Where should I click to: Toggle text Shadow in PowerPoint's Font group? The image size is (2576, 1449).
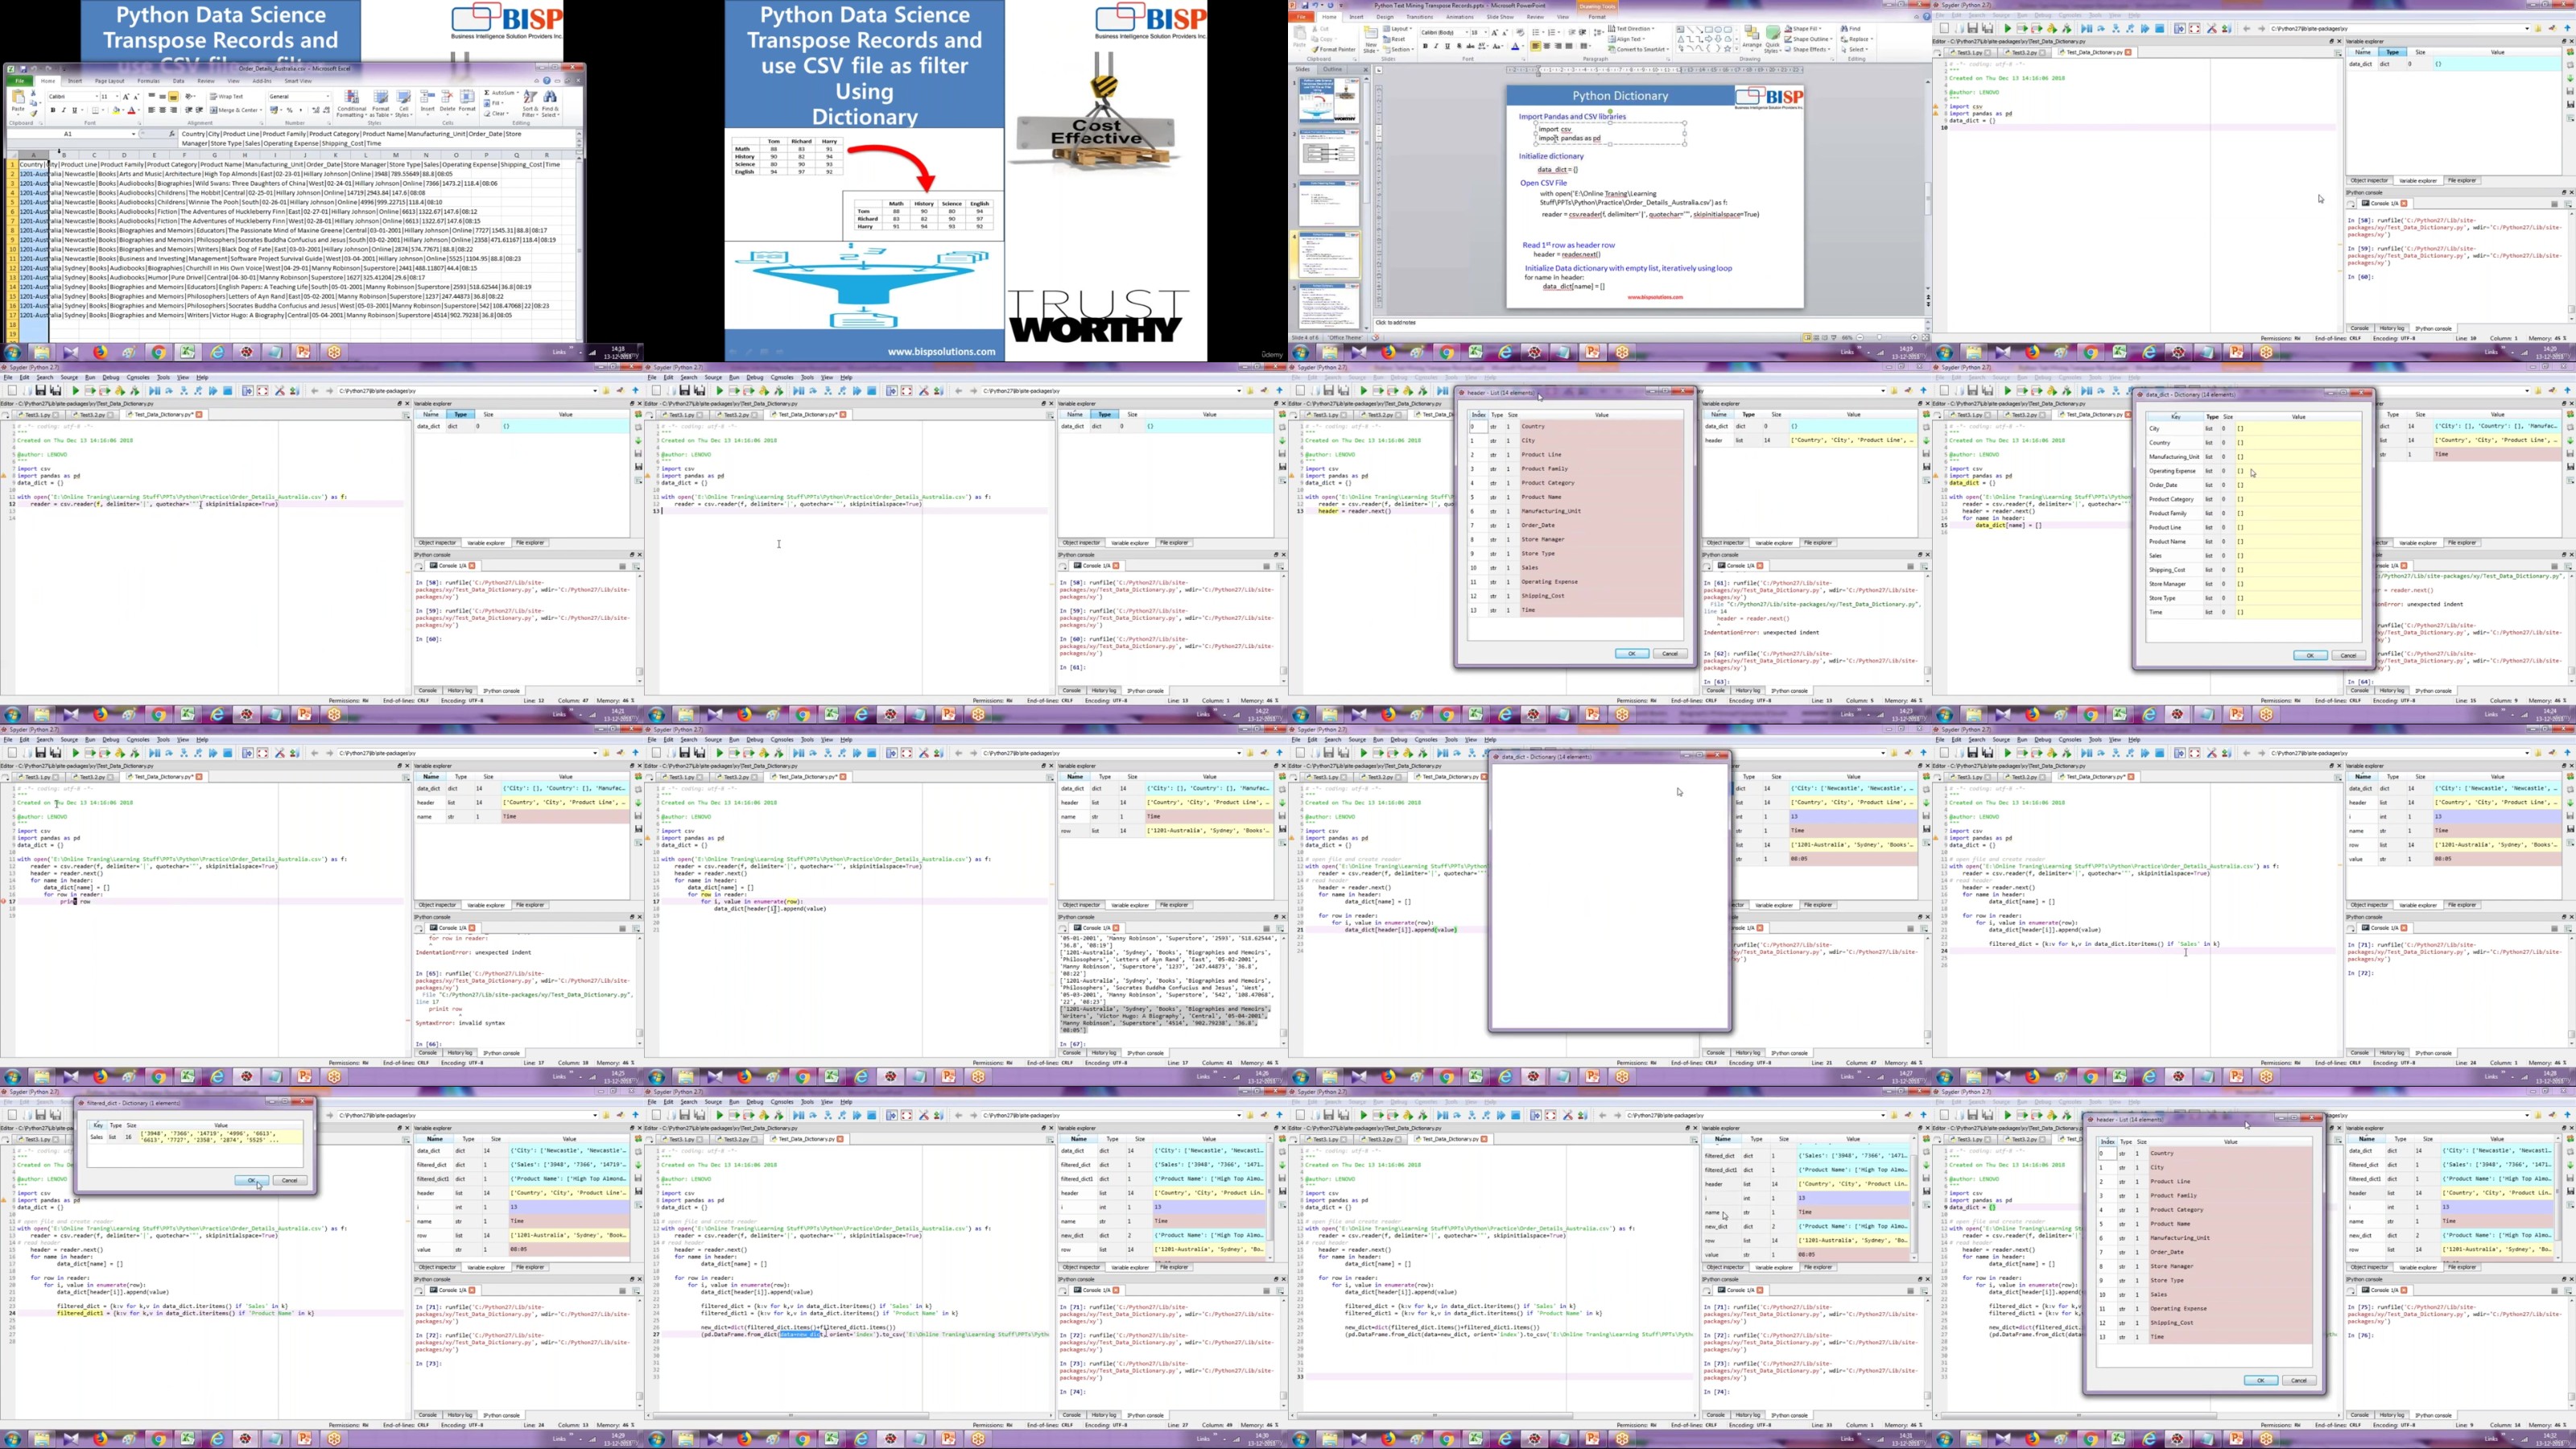(1459, 46)
